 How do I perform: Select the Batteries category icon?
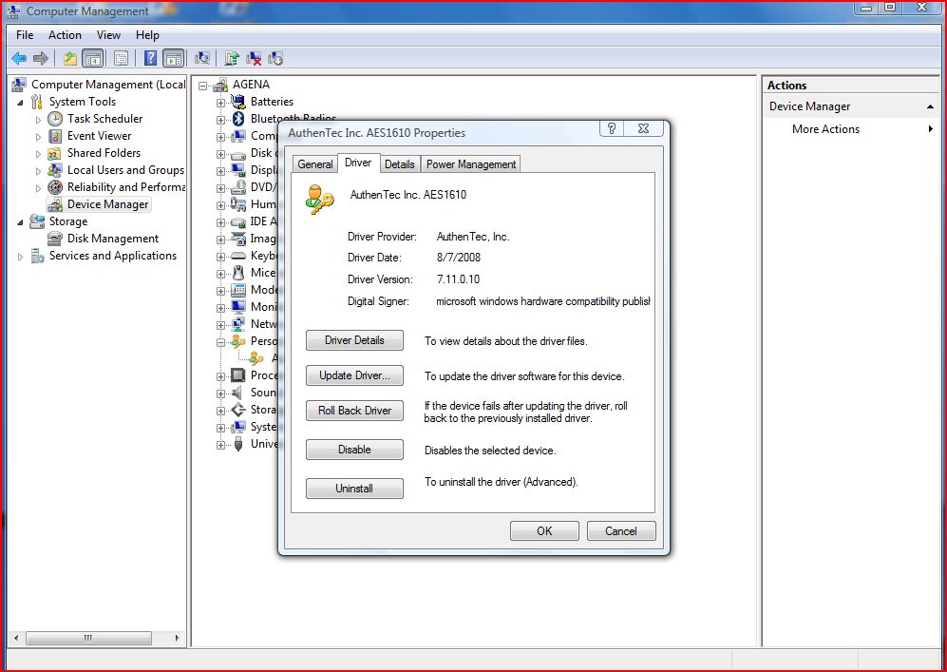click(238, 102)
